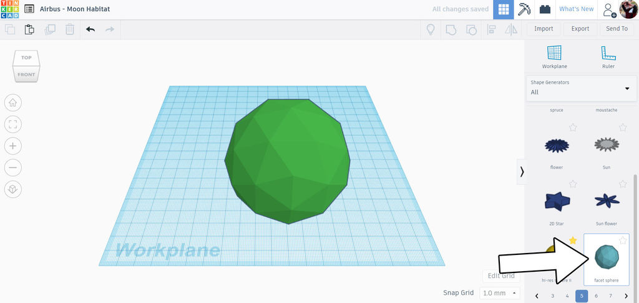The width and height of the screenshot is (639, 303).
Task: Select the Sun flower shape thumbnail
Action: pos(607,201)
